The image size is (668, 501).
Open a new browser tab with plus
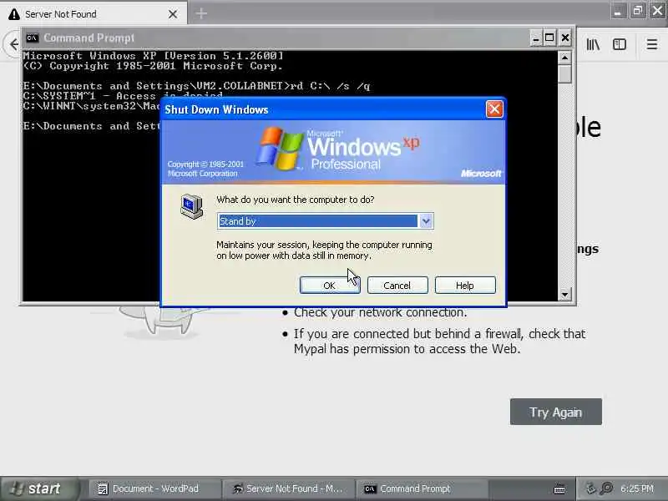201,13
